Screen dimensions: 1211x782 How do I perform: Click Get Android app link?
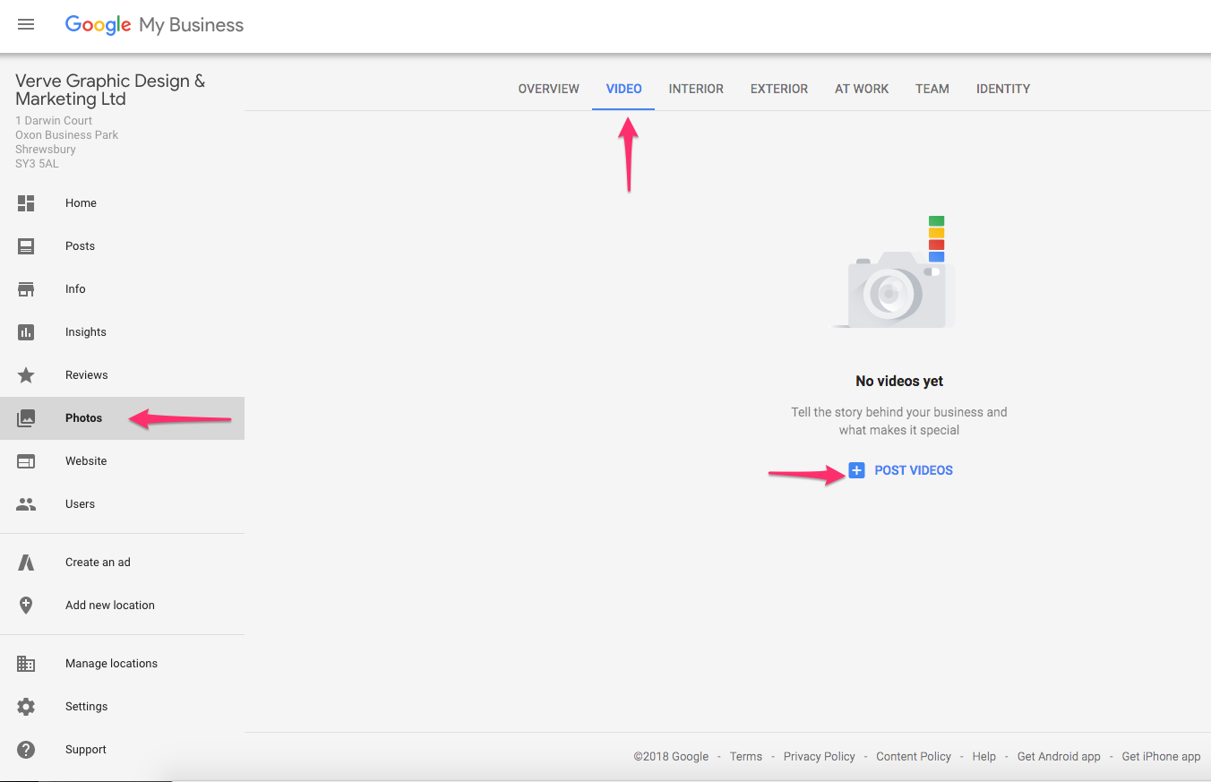(x=1059, y=757)
